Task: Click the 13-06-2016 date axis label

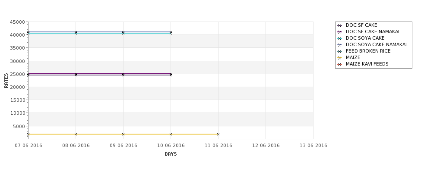Action: [x=313, y=145]
